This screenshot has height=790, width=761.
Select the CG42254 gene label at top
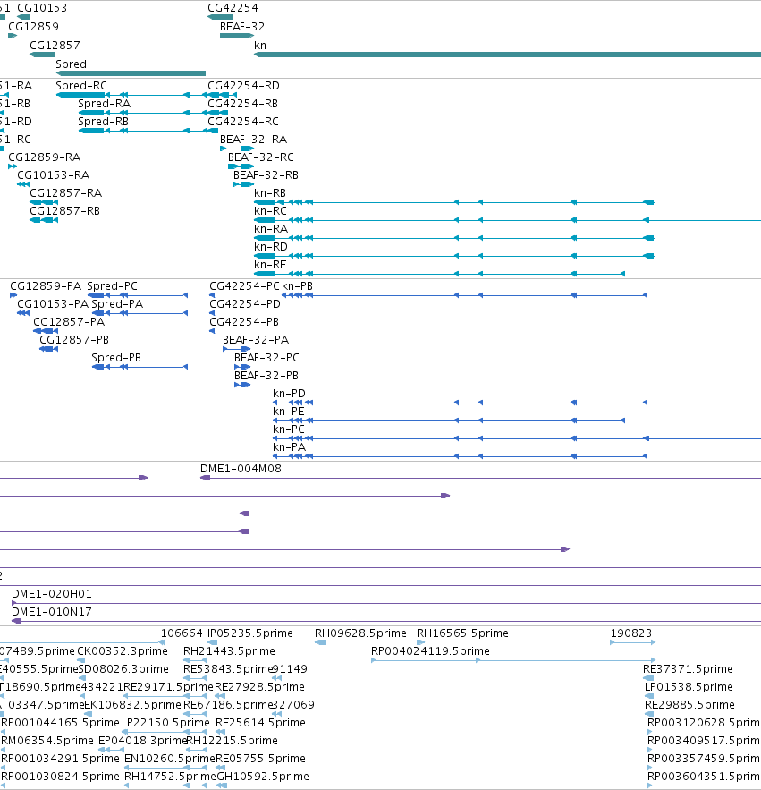tap(233, 7)
